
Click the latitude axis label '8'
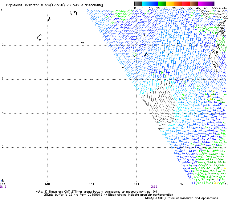(2, 44)
